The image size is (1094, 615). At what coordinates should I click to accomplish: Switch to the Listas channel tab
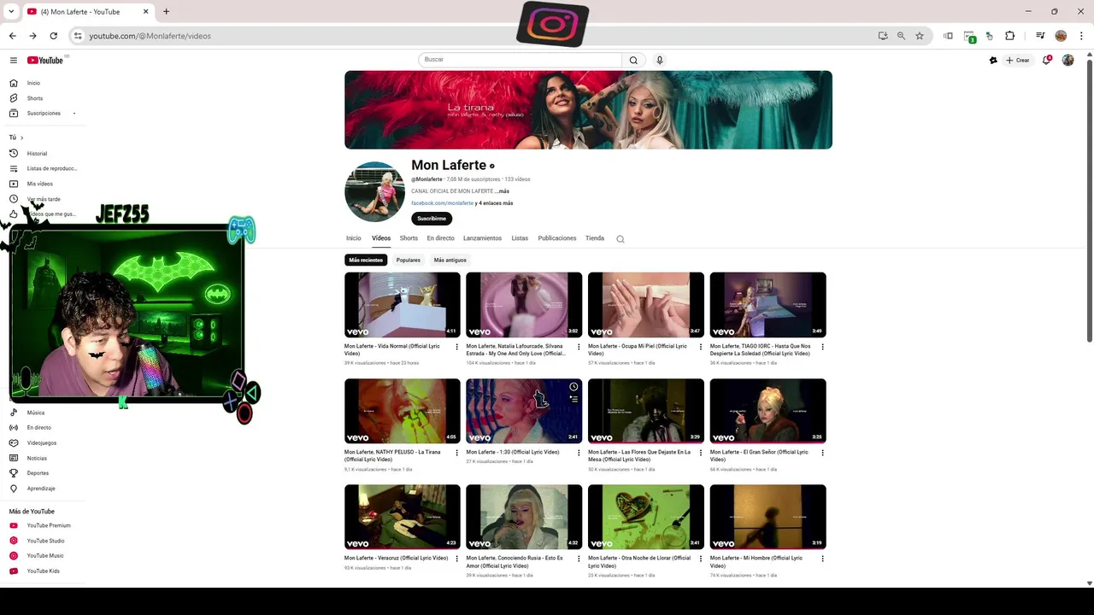click(520, 238)
